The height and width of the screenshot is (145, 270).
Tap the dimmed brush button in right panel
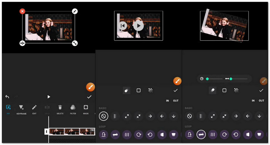tap(263, 81)
